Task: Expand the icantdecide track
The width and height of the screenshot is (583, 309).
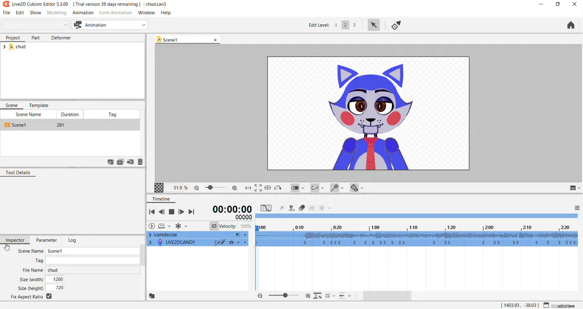Action: point(150,235)
